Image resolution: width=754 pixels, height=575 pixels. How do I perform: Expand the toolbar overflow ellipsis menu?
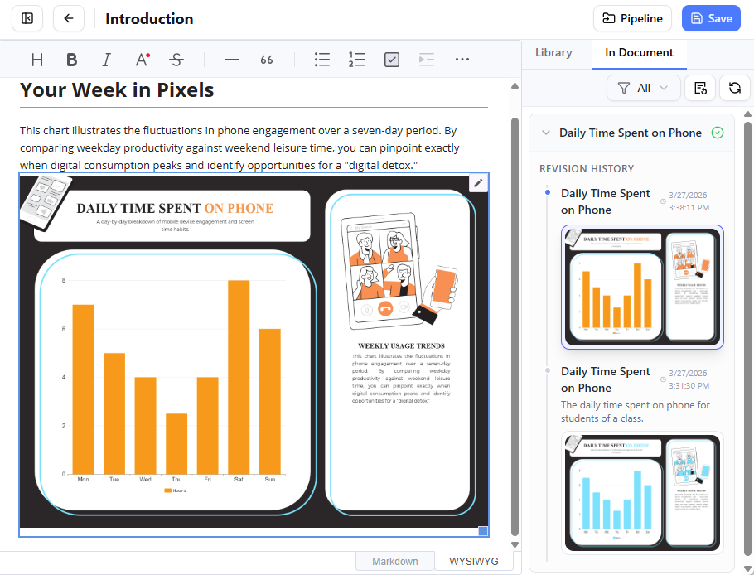[462, 59]
